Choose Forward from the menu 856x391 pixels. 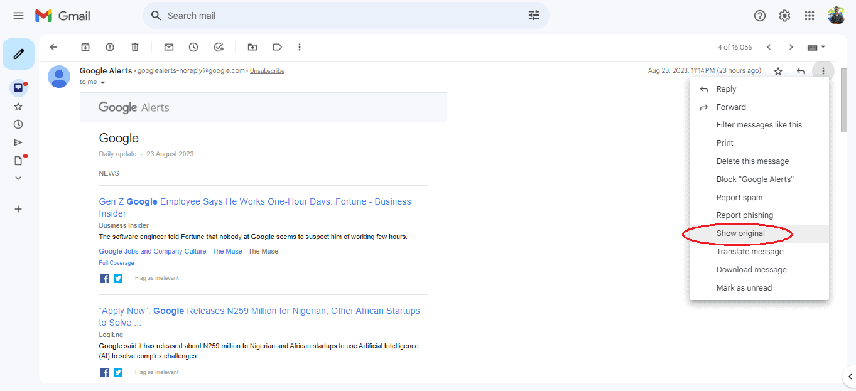tap(759, 107)
